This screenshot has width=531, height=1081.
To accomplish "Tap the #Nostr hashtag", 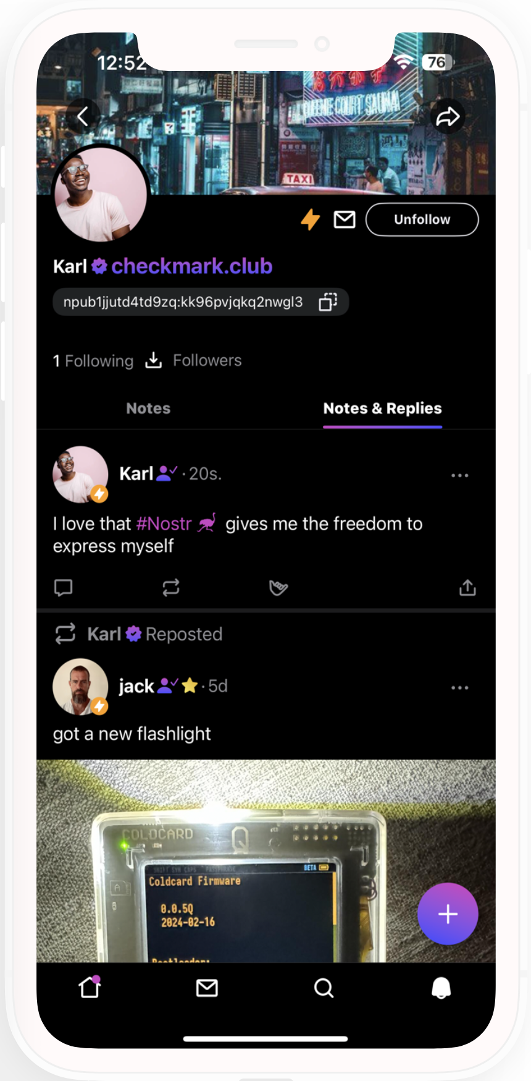I will 164,524.
